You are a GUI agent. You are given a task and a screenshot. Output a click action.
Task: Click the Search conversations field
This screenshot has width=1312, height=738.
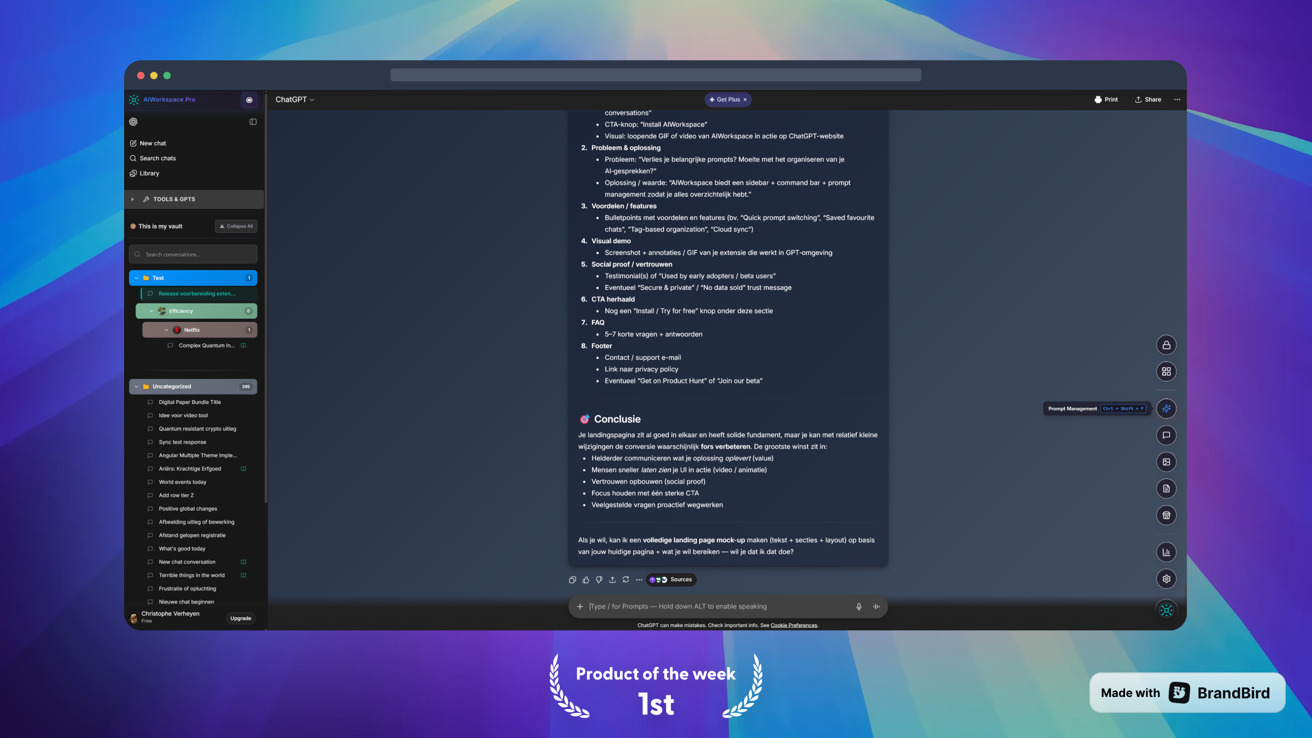(192, 254)
